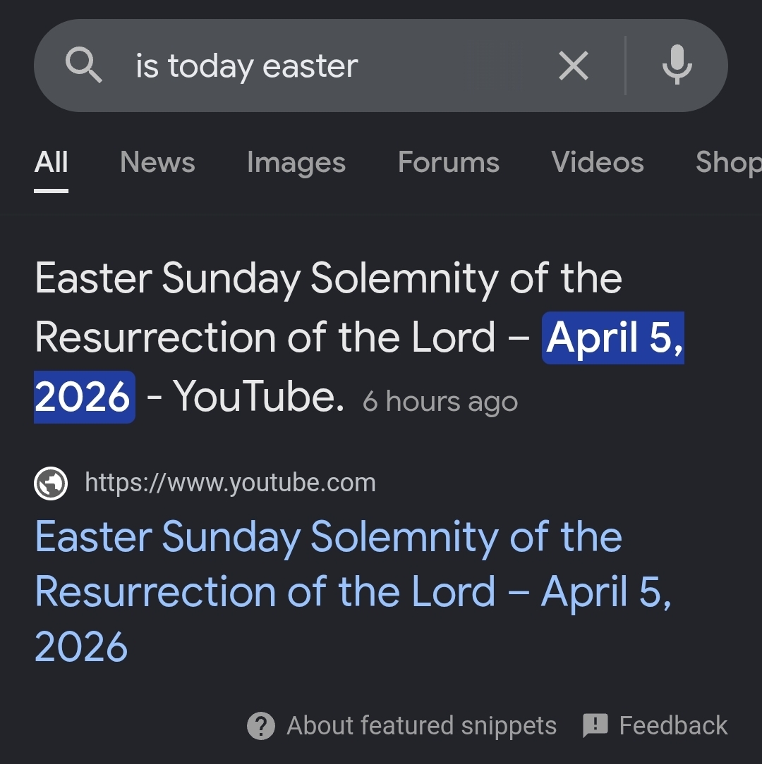Click the https://www.youtube.com URL text
This screenshot has width=762, height=764.
click(230, 483)
